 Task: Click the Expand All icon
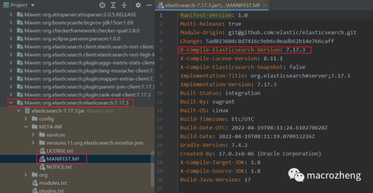(113, 5)
